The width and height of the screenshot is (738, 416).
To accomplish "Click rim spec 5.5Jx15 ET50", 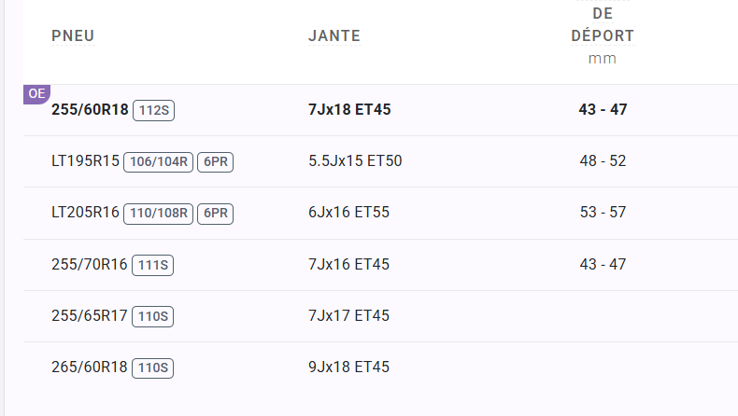I will (x=355, y=160).
